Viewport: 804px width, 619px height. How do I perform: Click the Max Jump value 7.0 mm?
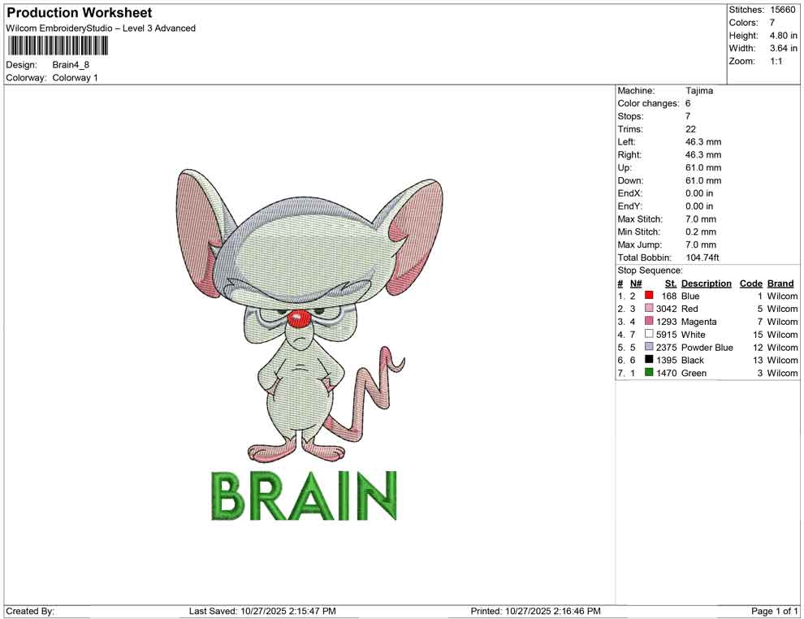[x=701, y=245]
